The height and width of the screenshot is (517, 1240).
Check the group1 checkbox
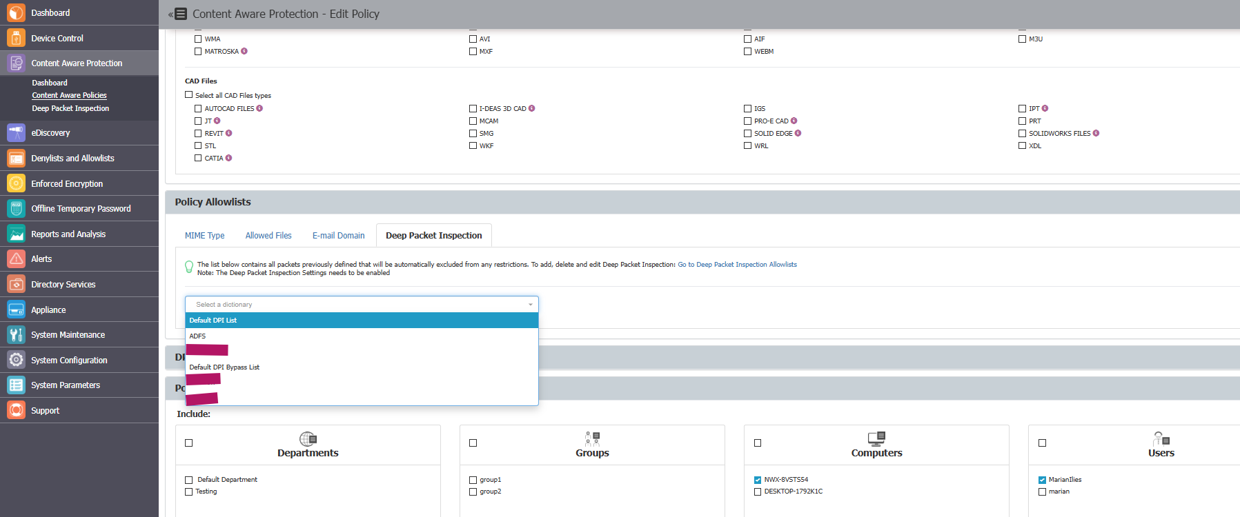point(473,480)
